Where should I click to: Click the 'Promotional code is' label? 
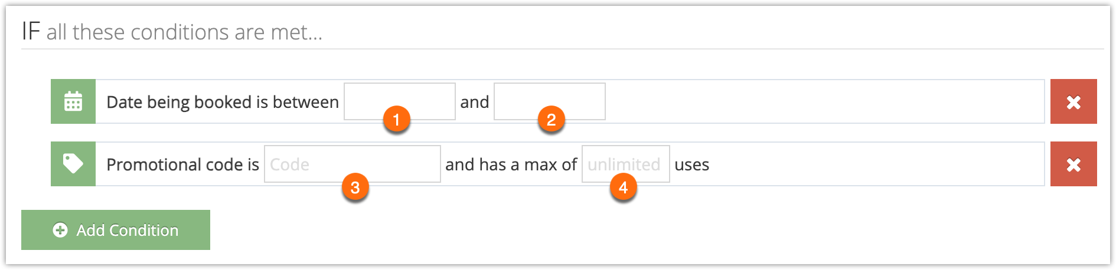pyautogui.click(x=182, y=164)
